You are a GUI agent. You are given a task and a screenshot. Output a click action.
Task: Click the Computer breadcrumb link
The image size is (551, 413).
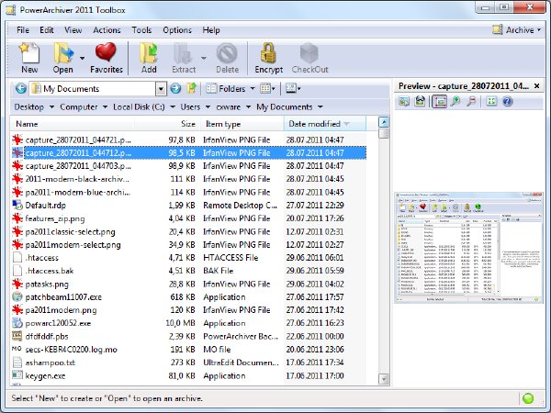click(x=79, y=106)
